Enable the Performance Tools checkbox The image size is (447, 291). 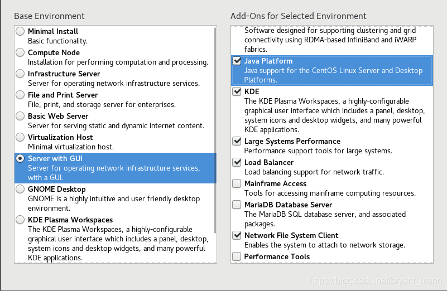(237, 256)
